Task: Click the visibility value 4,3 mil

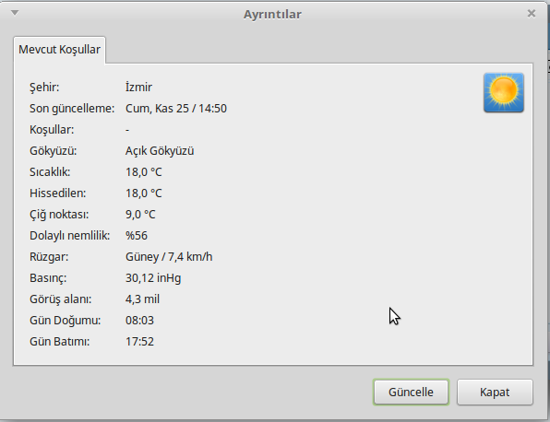Action: tap(142, 299)
